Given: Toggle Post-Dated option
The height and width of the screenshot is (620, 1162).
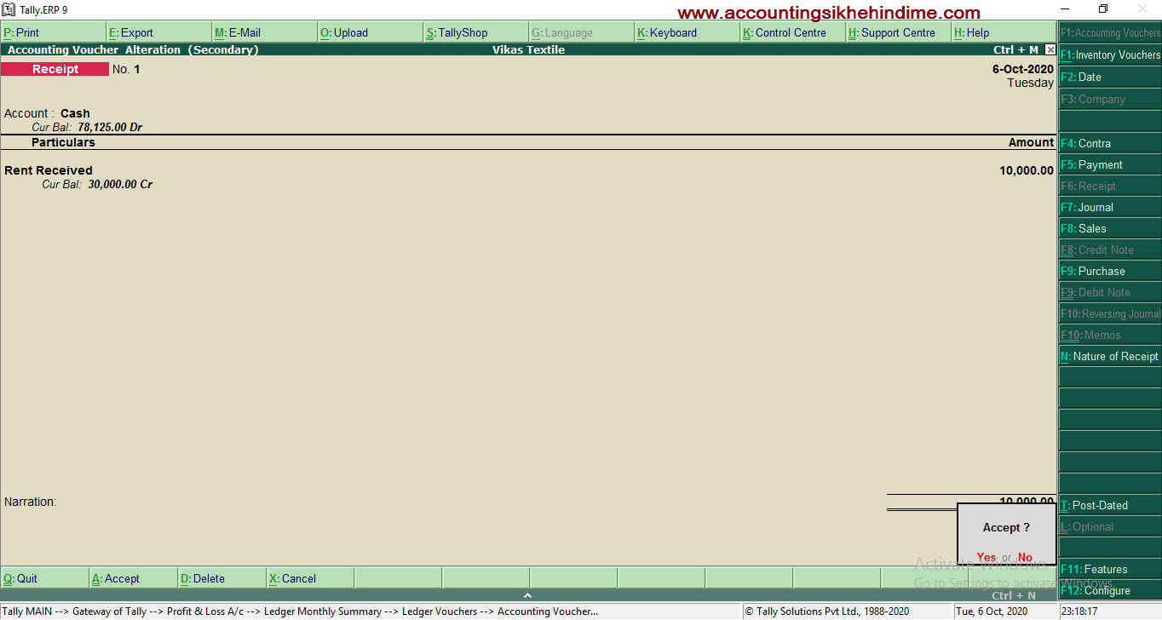Looking at the screenshot, I should pos(1110,505).
